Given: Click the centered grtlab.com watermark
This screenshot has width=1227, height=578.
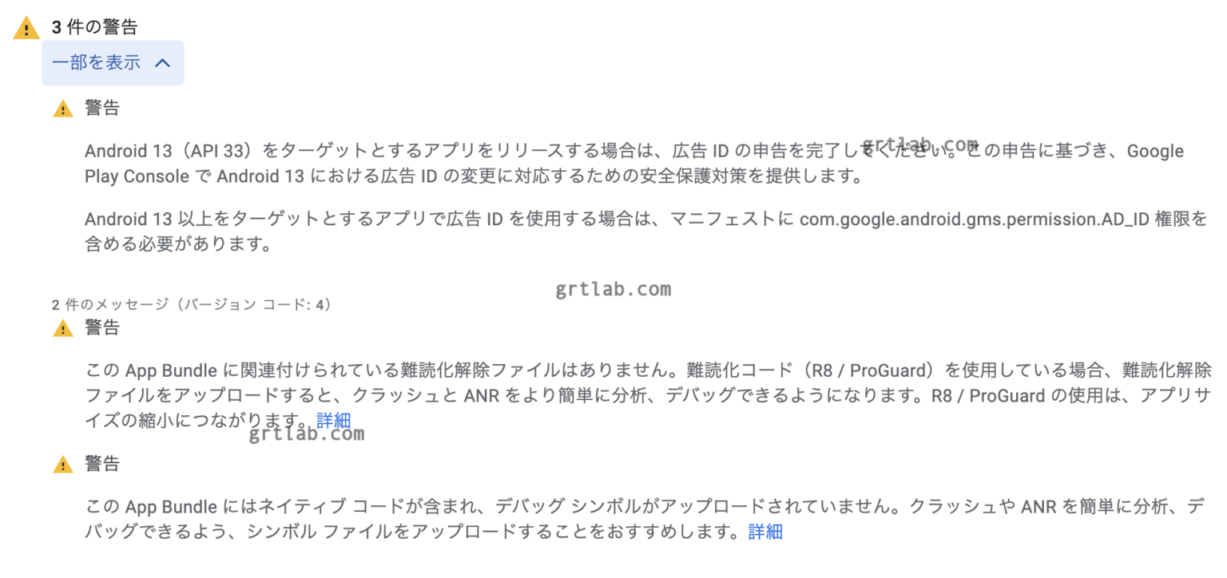Looking at the screenshot, I should (613, 290).
